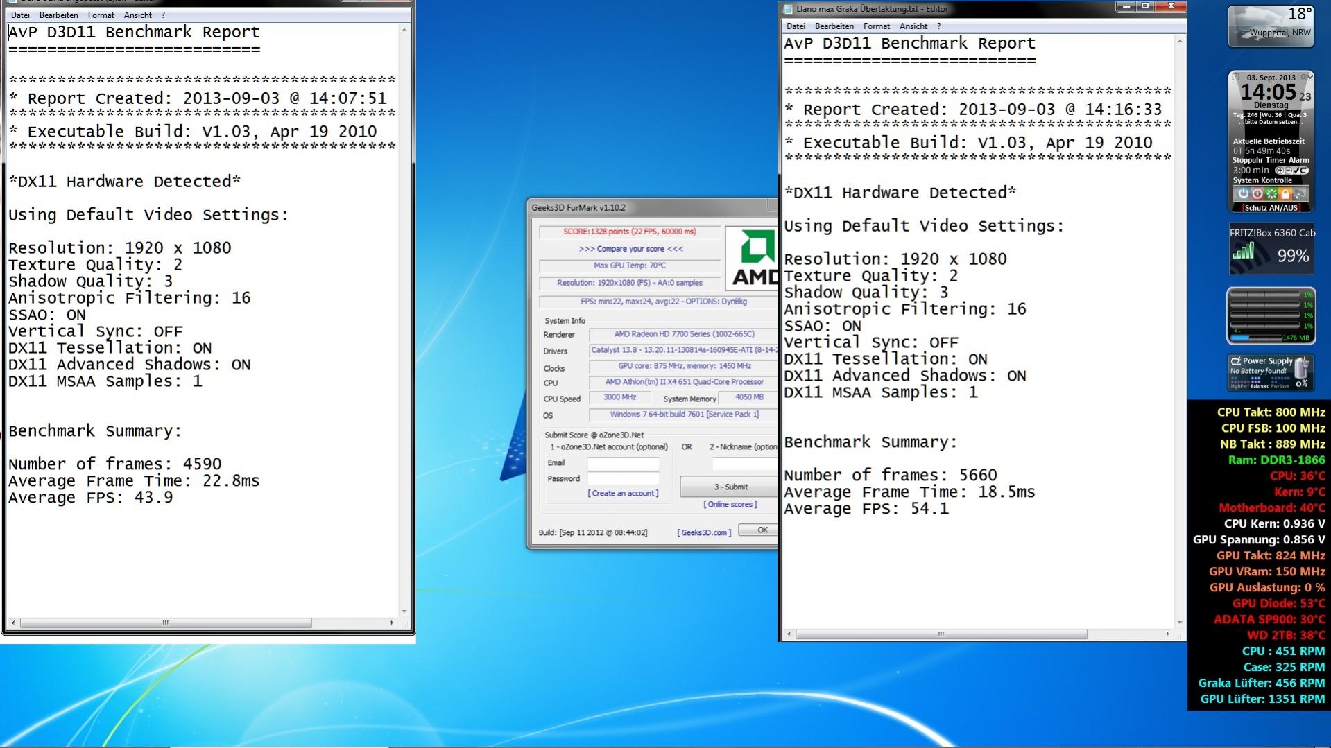Click the AMD Radeon HD 7700 Series renderer field
The width and height of the screenshot is (1331, 748).
tap(683, 334)
